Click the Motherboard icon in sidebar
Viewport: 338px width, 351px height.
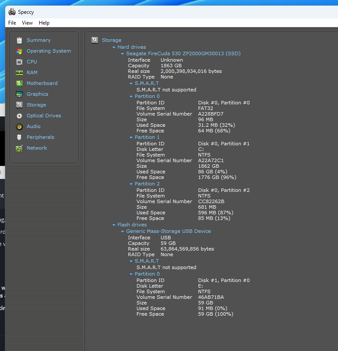click(x=19, y=84)
